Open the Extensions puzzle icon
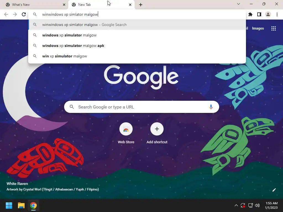The image size is (283, 212). 250,14
